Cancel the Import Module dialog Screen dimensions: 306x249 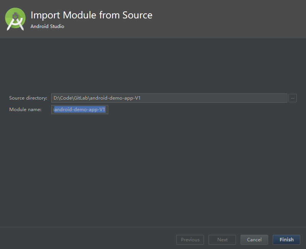tap(254, 240)
